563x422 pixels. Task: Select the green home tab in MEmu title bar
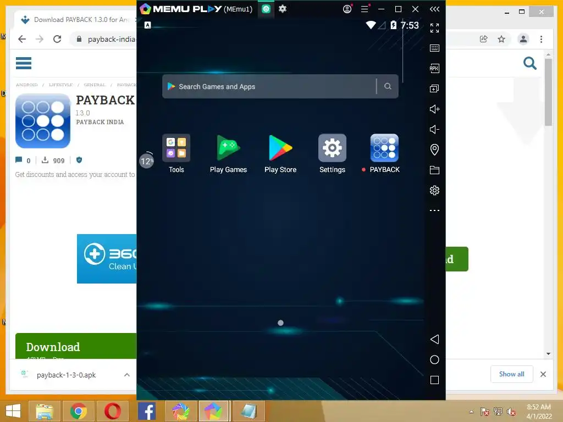point(266,9)
